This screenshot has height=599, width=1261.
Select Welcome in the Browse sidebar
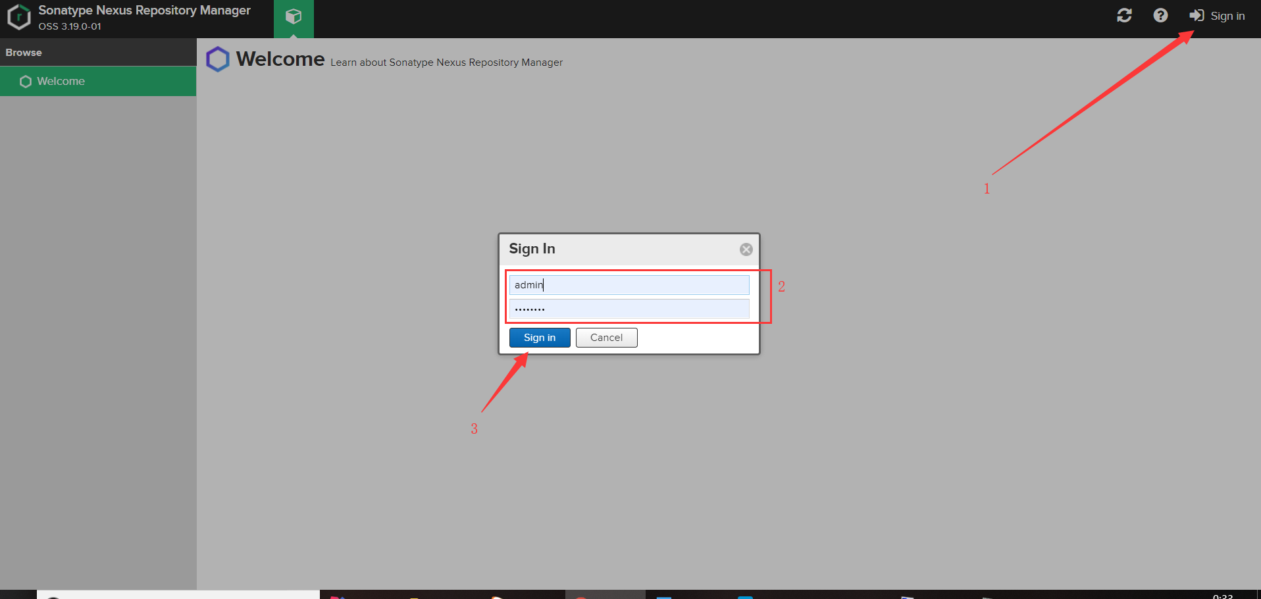98,81
